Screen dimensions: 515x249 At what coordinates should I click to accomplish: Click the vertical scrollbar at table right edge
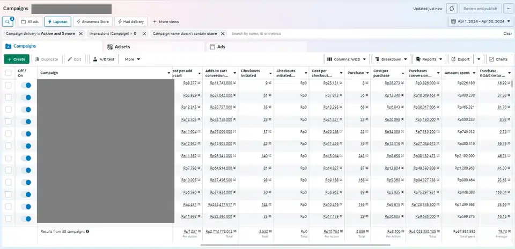pyautogui.click(x=512, y=83)
